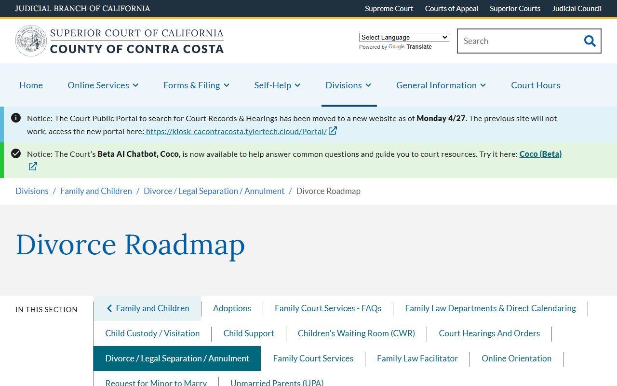Screen dimensions: 617x386
Task: Expand the General Information menu
Action: click(x=441, y=85)
